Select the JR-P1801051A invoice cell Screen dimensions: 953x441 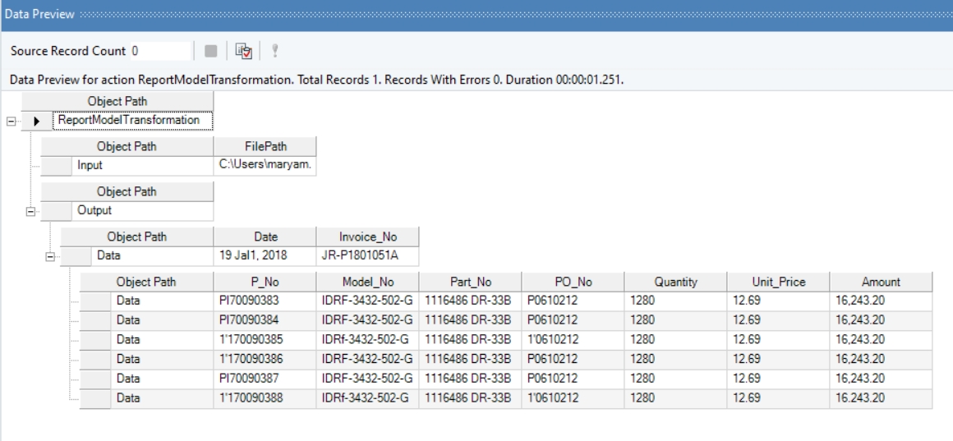(366, 255)
